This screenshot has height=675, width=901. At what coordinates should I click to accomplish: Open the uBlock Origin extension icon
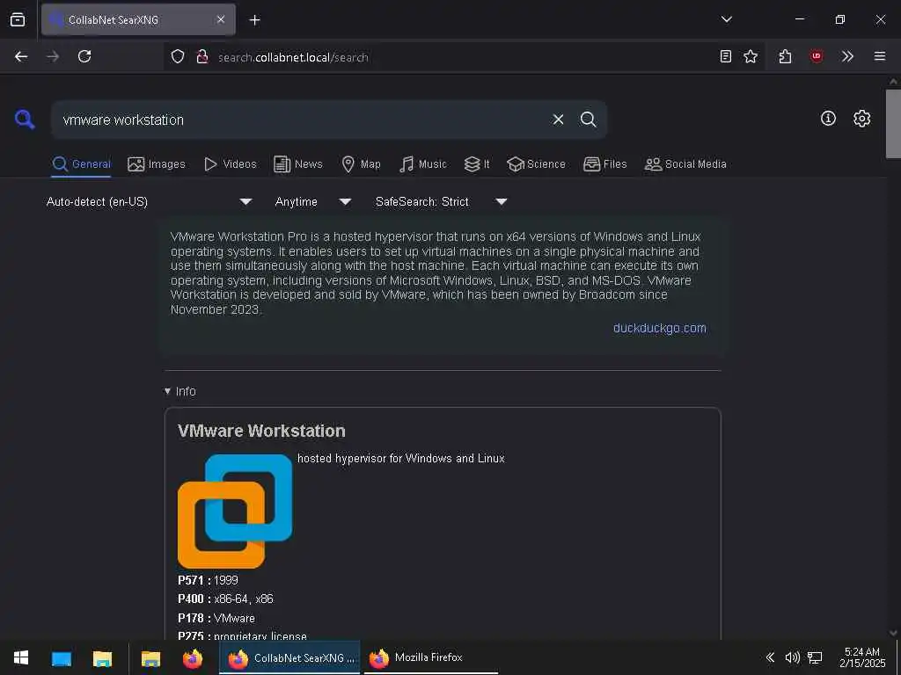point(817,56)
